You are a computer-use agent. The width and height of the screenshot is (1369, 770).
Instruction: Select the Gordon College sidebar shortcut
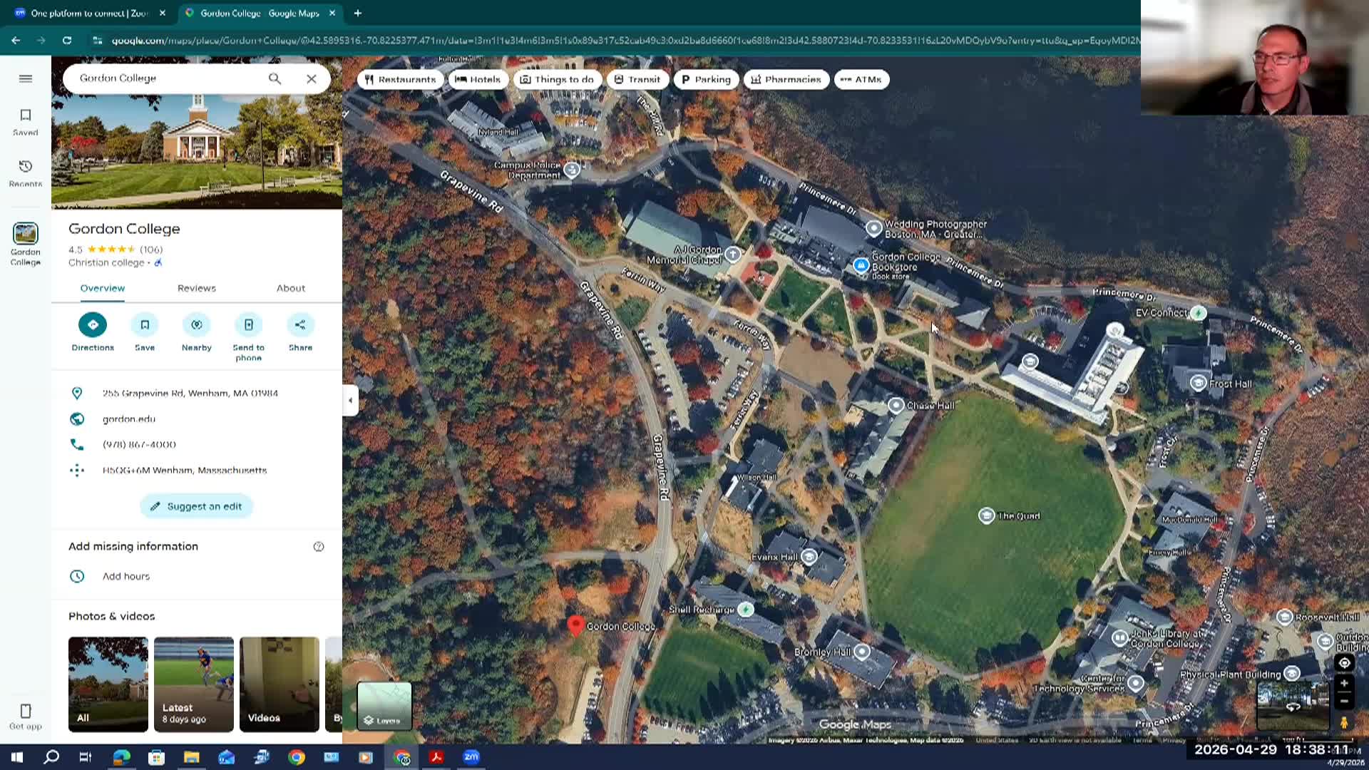pos(26,244)
